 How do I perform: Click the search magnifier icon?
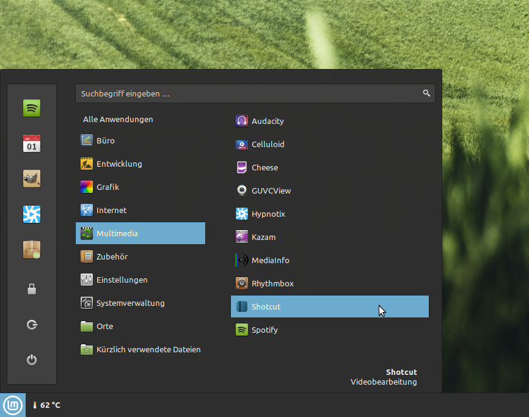(426, 93)
